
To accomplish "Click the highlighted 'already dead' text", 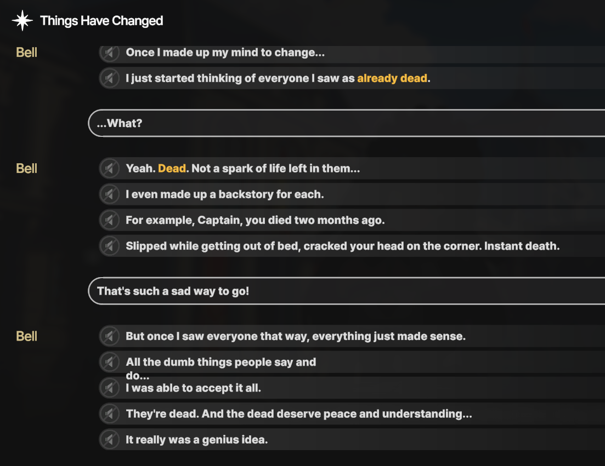I will (392, 78).
